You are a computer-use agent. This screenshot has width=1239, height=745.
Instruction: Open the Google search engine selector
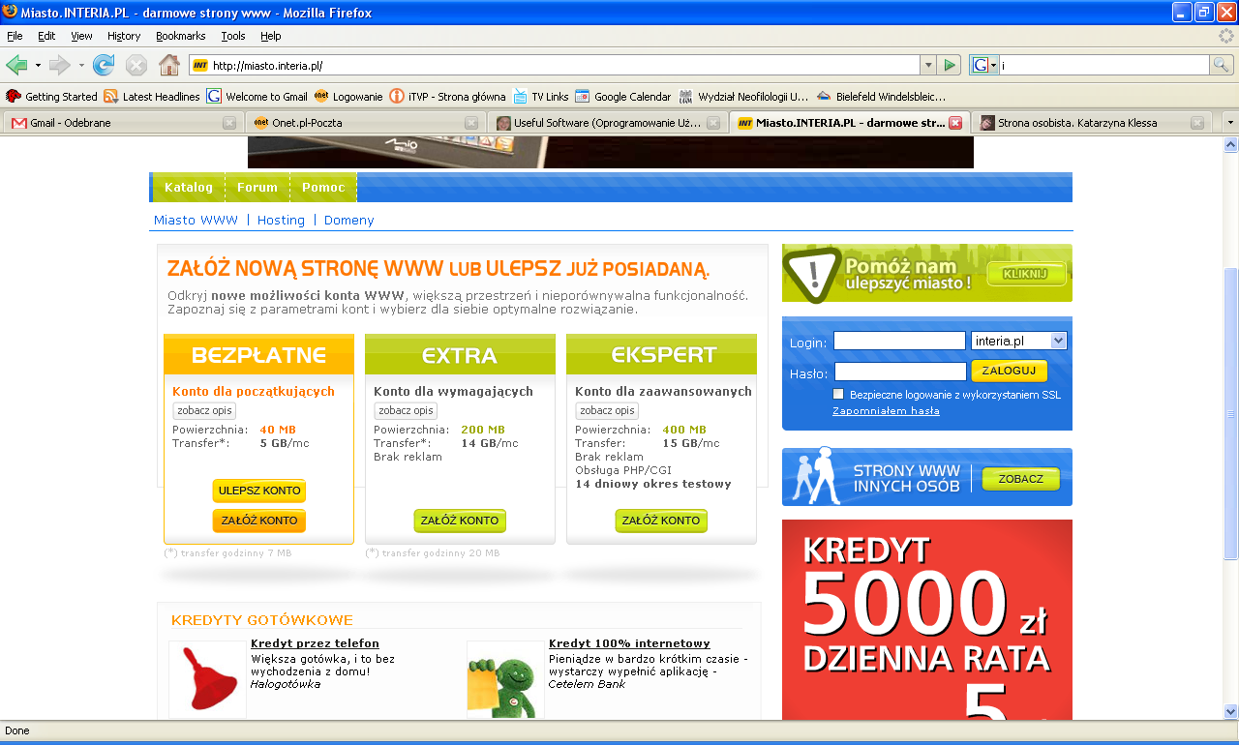(x=984, y=65)
